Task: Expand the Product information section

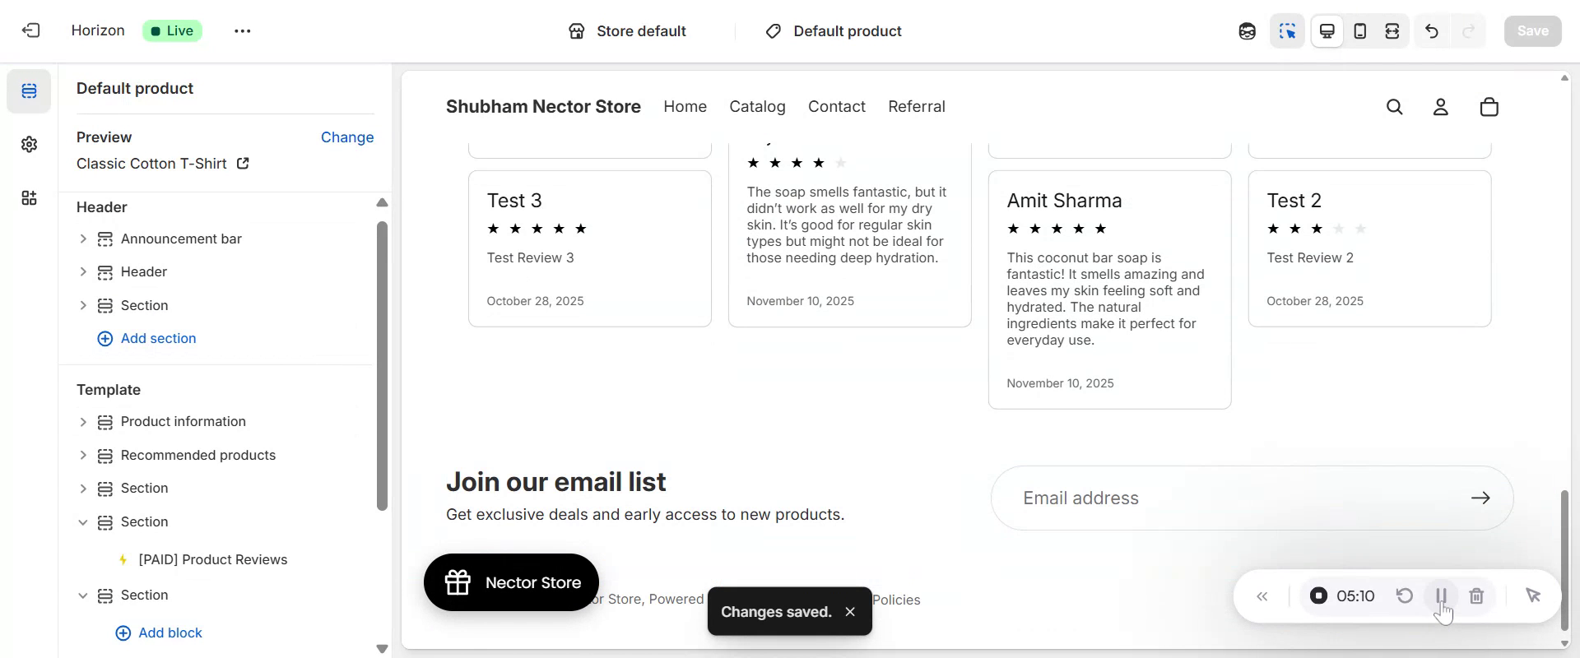Action: pyautogui.click(x=83, y=422)
